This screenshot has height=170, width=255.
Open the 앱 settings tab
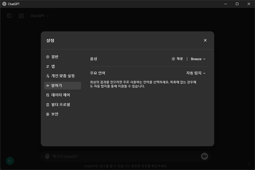tap(63, 66)
